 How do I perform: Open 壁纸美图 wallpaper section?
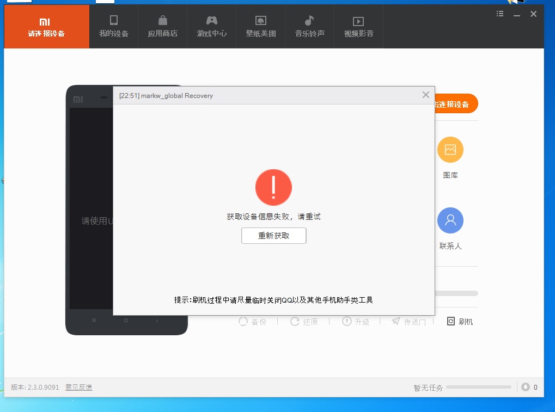[260, 27]
